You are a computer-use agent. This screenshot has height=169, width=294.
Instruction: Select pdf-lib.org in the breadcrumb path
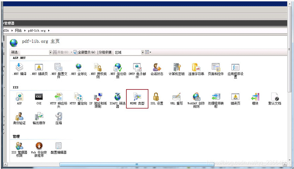(x=37, y=31)
